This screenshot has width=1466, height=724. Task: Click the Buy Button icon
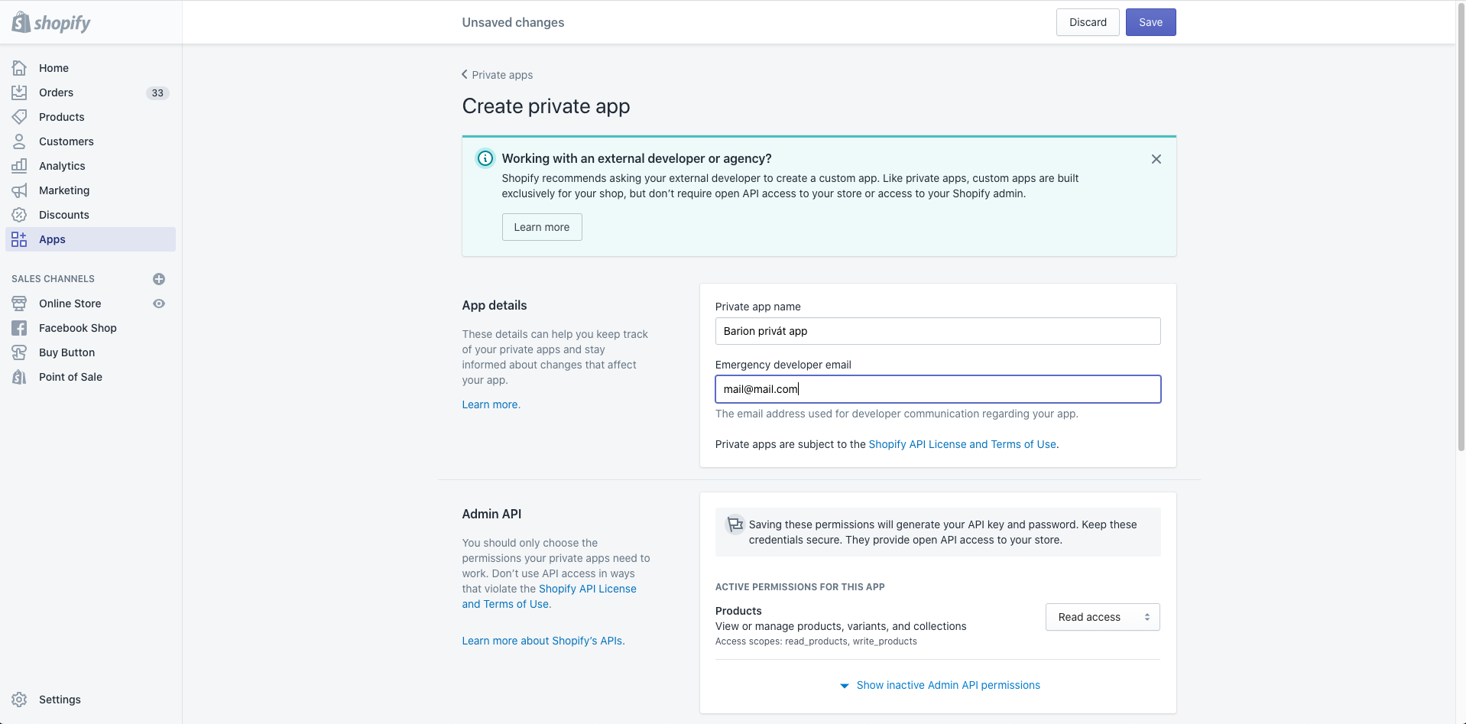tap(19, 352)
